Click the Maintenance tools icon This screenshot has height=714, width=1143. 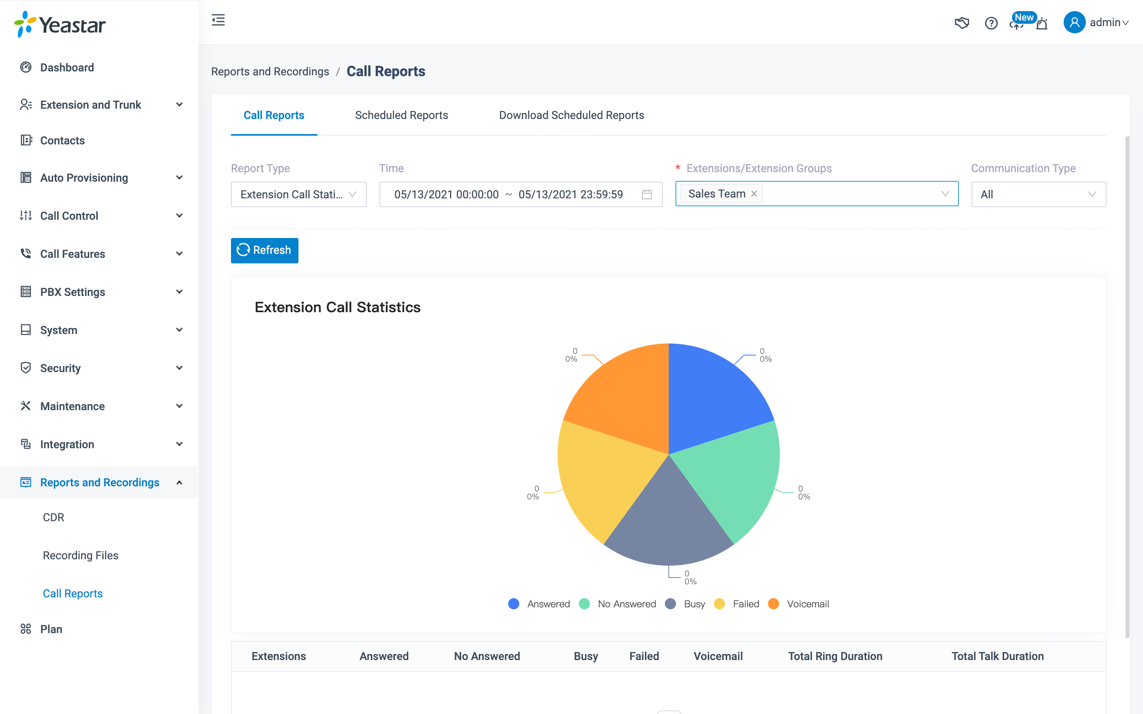tap(26, 406)
